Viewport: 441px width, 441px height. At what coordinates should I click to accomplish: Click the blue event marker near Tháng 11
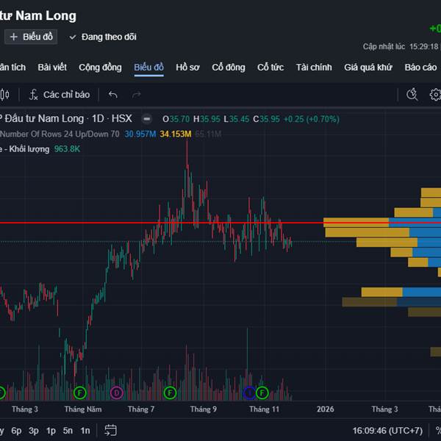click(x=249, y=393)
